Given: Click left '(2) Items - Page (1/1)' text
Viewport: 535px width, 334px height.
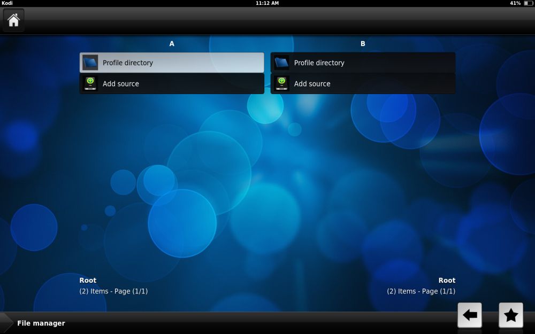Looking at the screenshot, I should point(113,291).
